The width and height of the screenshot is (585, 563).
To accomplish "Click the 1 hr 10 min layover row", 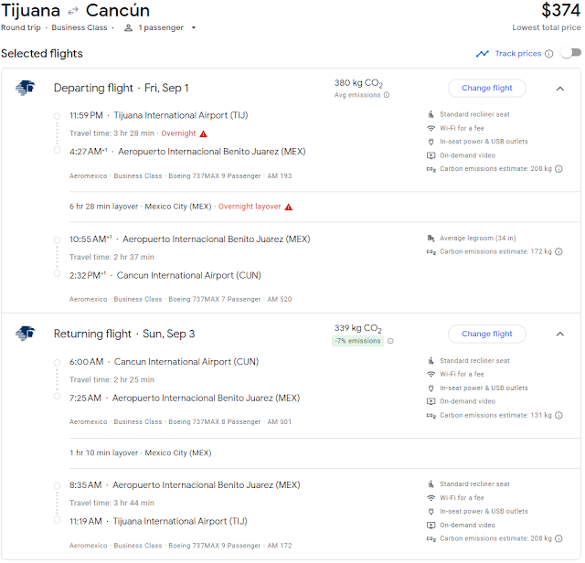I will [x=325, y=455].
